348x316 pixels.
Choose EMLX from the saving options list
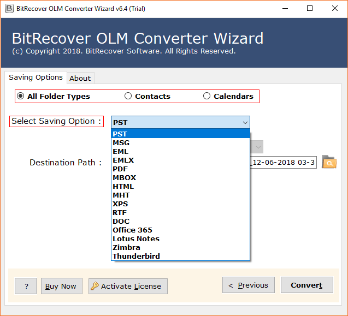point(180,160)
